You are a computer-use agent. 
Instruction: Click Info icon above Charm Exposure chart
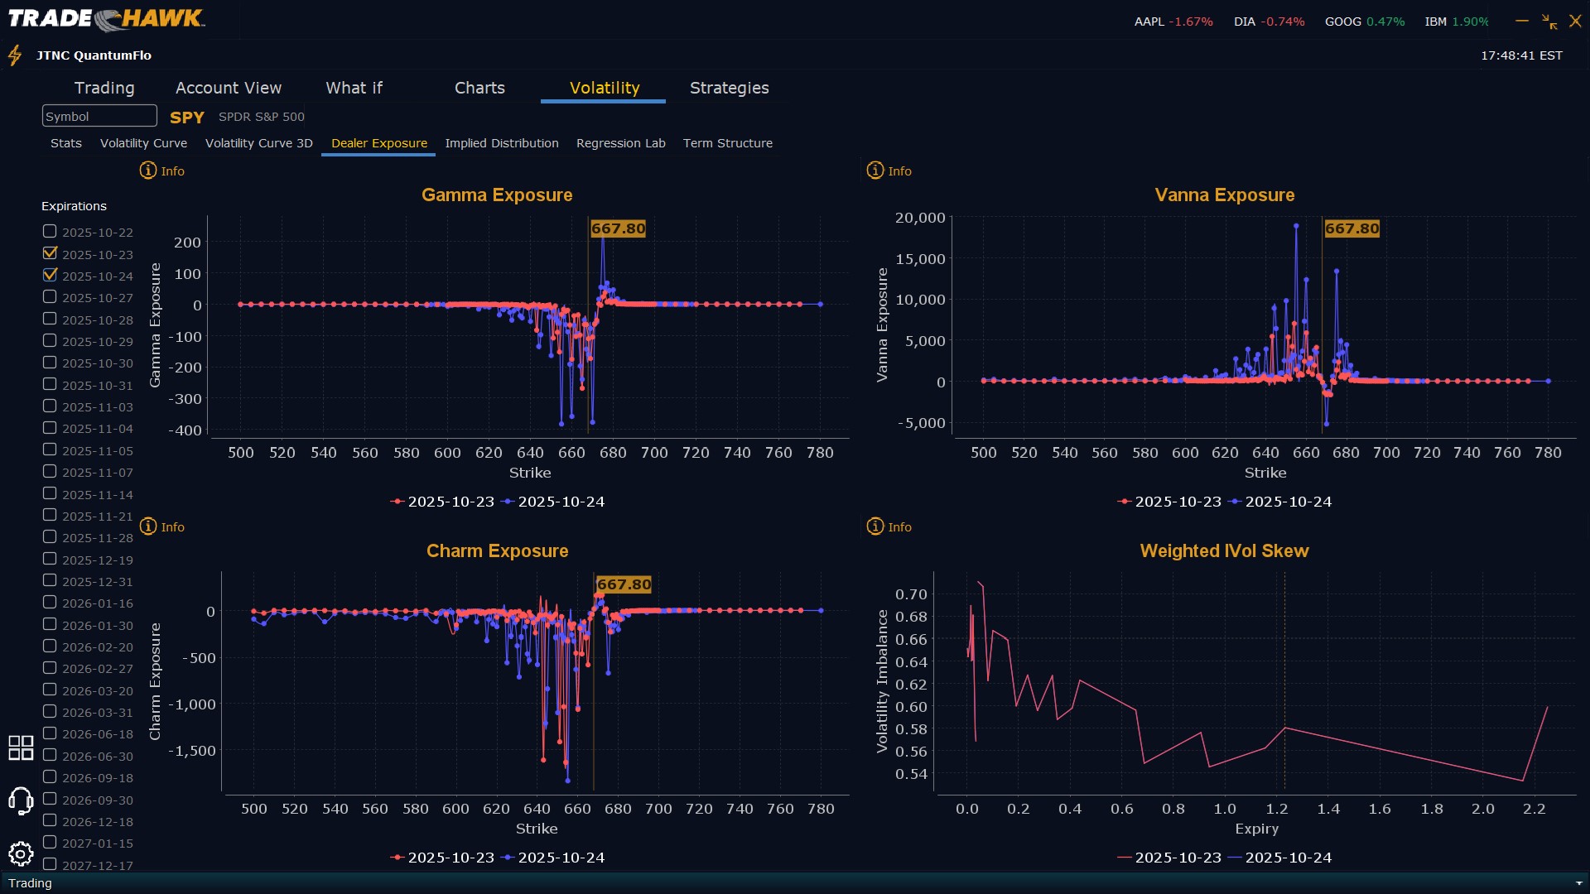[148, 526]
